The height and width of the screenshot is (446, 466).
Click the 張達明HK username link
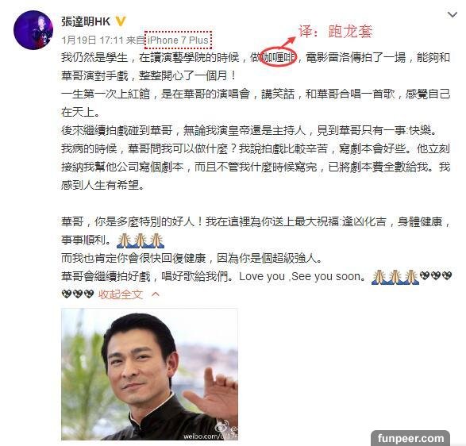tap(86, 21)
